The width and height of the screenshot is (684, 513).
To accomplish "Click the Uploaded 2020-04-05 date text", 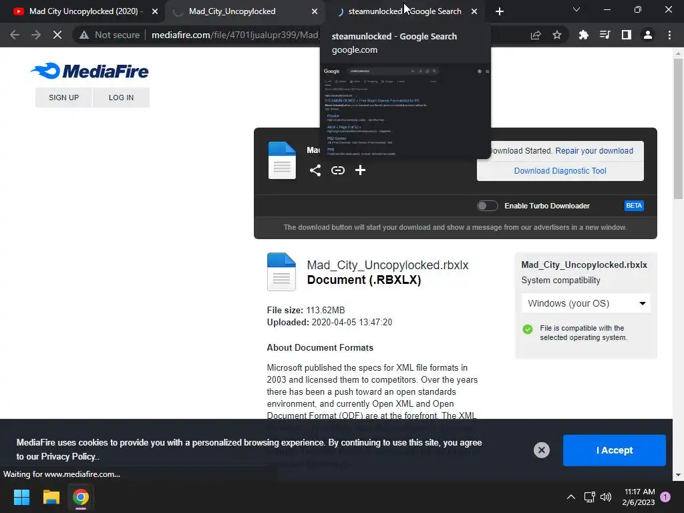I will (329, 323).
